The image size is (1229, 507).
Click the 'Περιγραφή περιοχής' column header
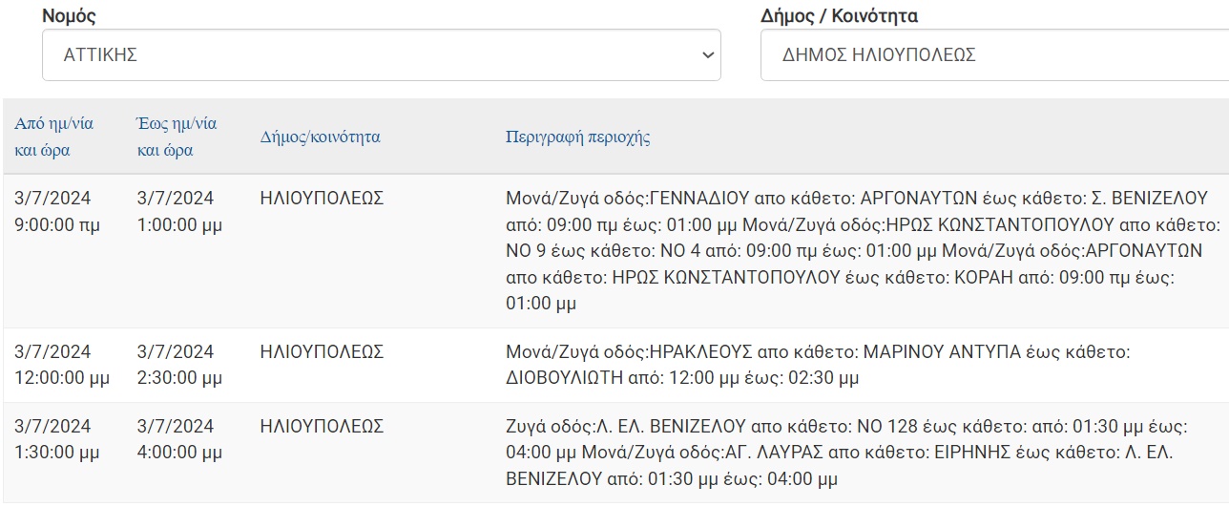coord(577,137)
